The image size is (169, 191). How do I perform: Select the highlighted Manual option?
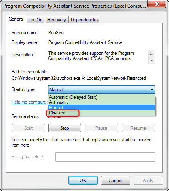tap(101, 108)
